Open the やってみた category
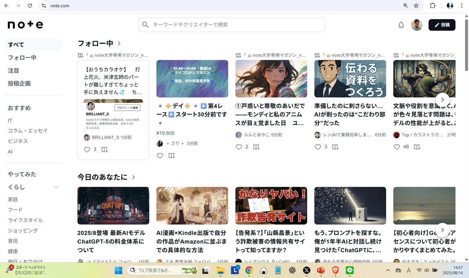The image size is (469, 278). tap(22, 174)
